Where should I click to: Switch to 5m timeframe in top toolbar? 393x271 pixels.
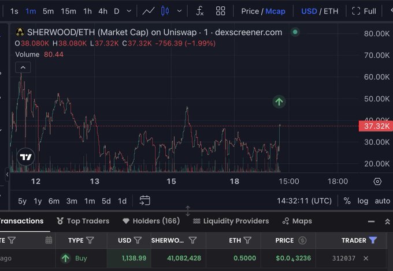(48, 12)
